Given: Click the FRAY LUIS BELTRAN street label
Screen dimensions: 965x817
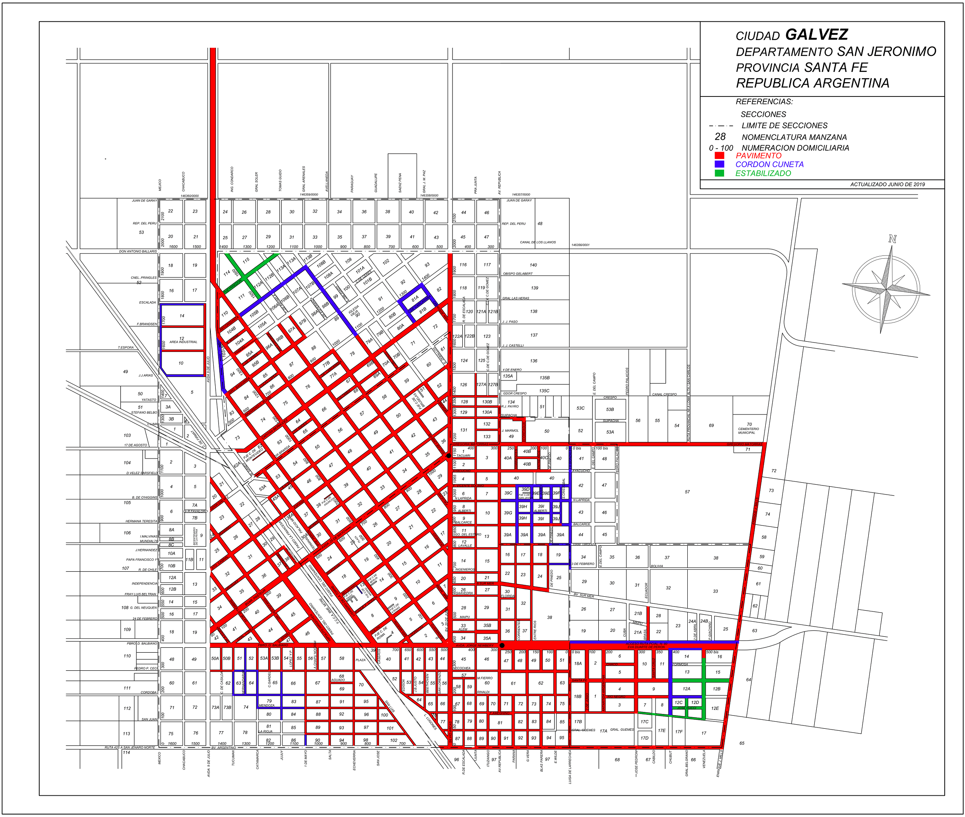Looking at the screenshot, I should tap(140, 594).
